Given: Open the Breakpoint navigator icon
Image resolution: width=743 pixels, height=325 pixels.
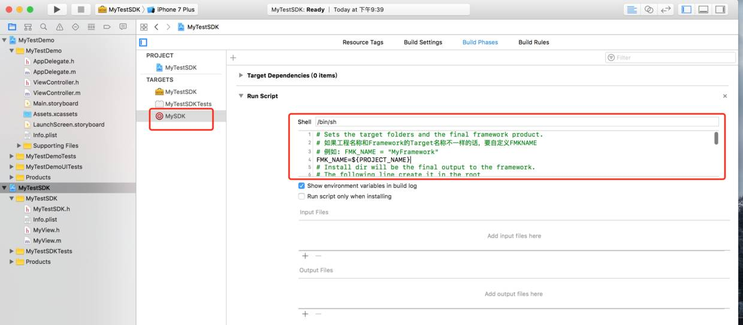Looking at the screenshot, I should (107, 27).
